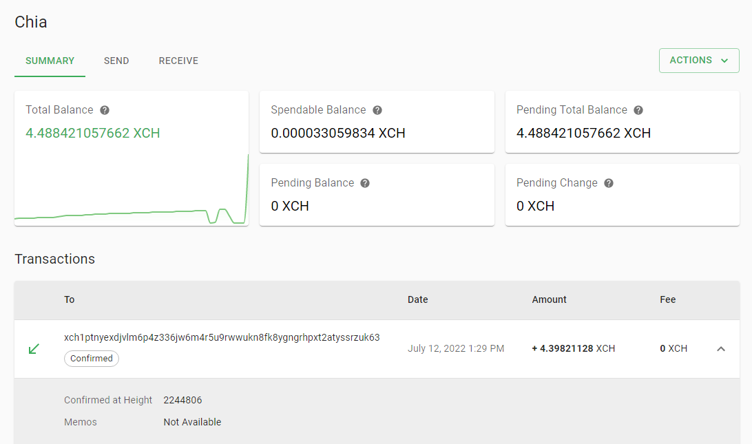Click the Transactions section heading

pyautogui.click(x=54, y=259)
